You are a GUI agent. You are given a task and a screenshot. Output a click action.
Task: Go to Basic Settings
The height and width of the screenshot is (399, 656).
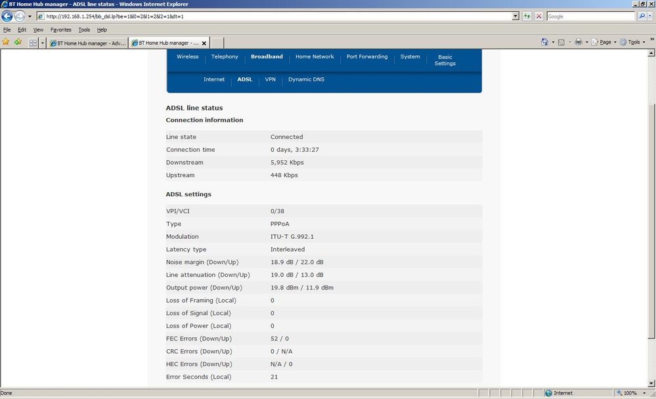coord(445,60)
